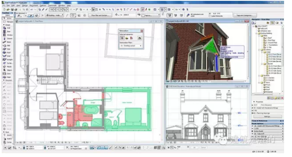The image size is (292, 157).
Task: Choose the Roof tool
Action: click(8, 53)
